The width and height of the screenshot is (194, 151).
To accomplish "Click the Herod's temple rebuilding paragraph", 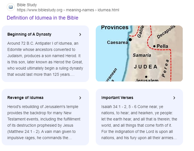I will pos(45,122).
